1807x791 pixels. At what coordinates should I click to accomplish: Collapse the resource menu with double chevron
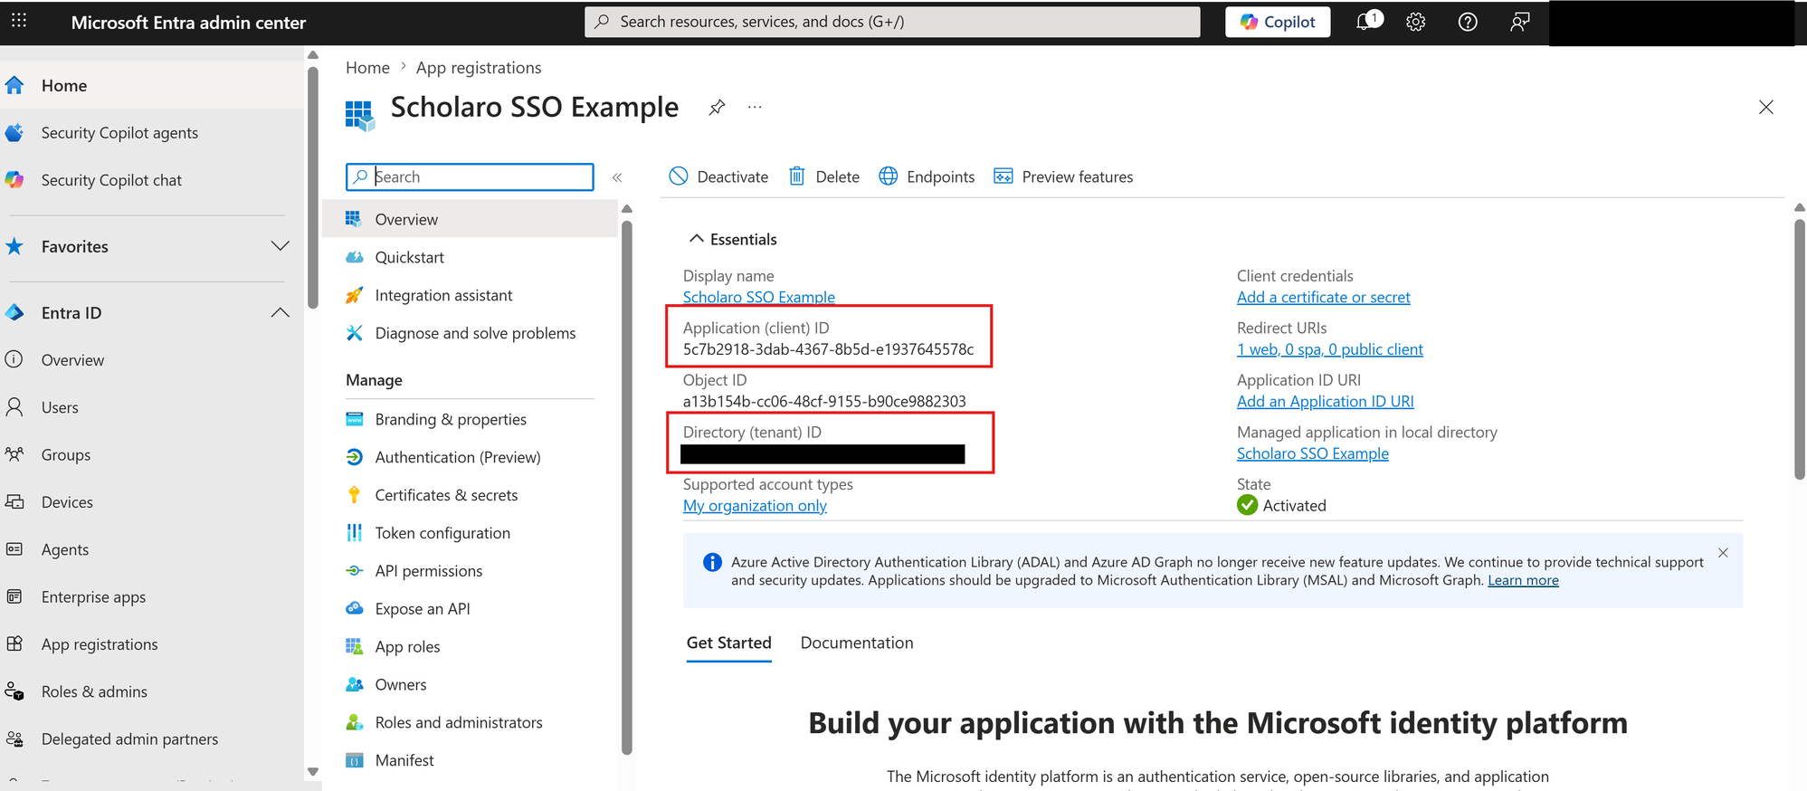(617, 177)
